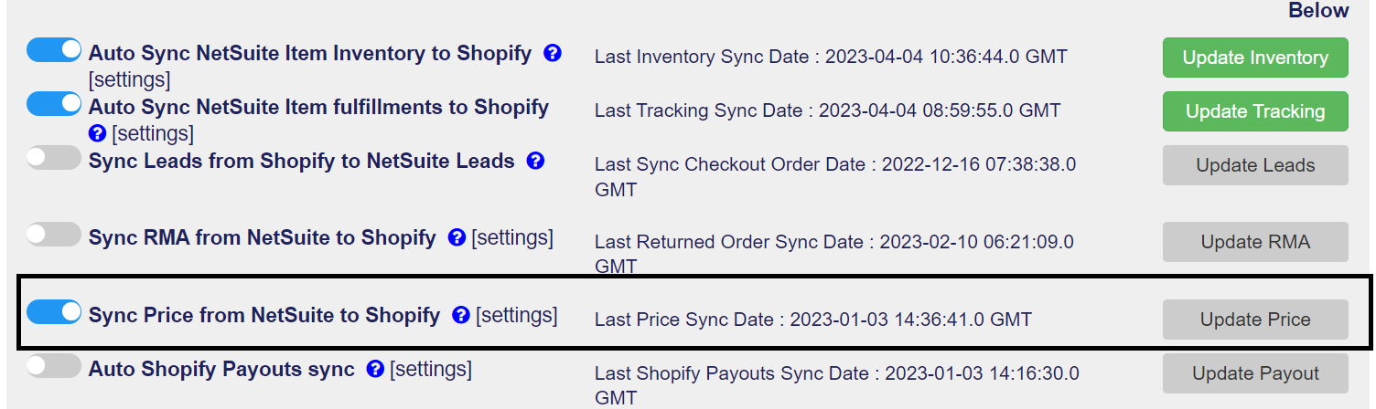Click the Update RMA button
Screen dimensions: 1376x409
[1255, 242]
